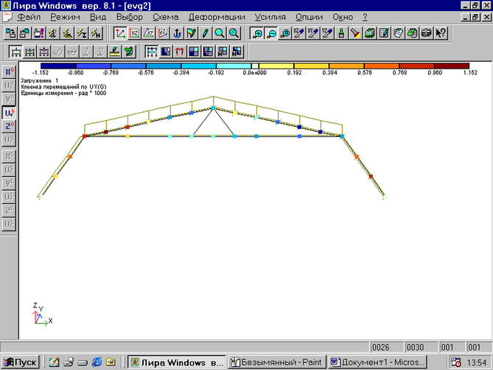Click the second file transfer toolbar icon
This screenshot has width=493, height=370.
tap(24, 33)
